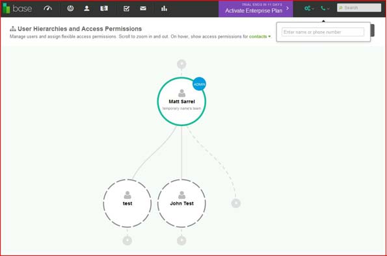Screen dimensions: 387x256
Task: Add a new user on dashed branch
Action: click(x=235, y=203)
